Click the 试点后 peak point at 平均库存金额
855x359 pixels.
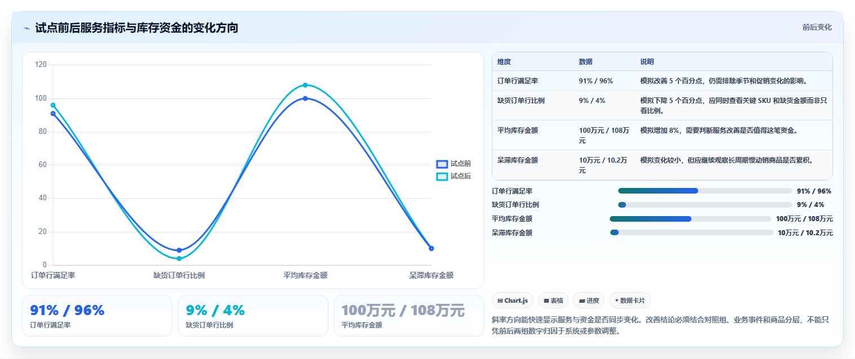(x=305, y=85)
